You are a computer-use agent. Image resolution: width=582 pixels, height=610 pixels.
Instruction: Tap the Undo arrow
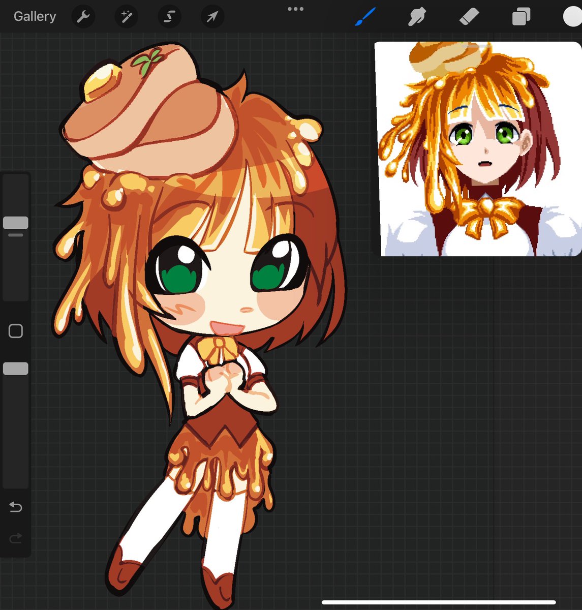click(x=16, y=507)
